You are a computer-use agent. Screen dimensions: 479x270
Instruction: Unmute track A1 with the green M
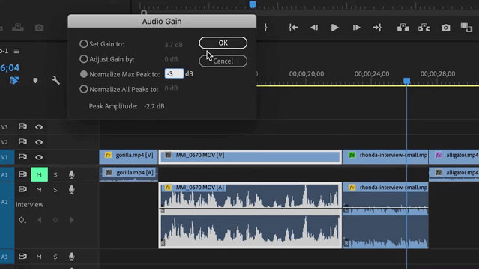click(39, 174)
